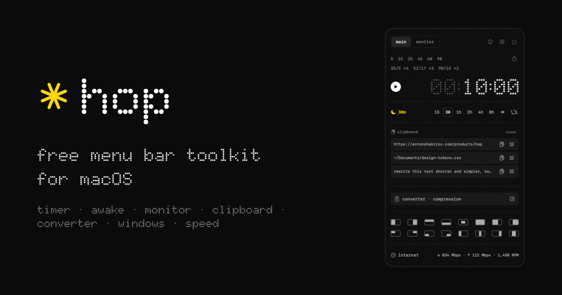
Task: Snap window to top-left quarter layout
Action: pyautogui.click(x=396, y=233)
